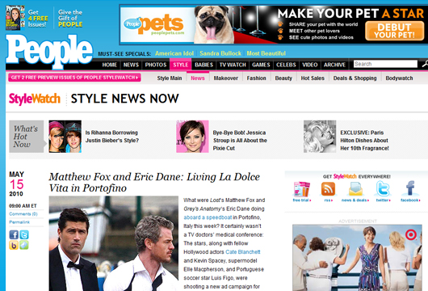Open the Paris Hilton fragrance story thumbnail
Image resolution: width=428 pixels, height=291 pixels.
pyautogui.click(x=320, y=137)
